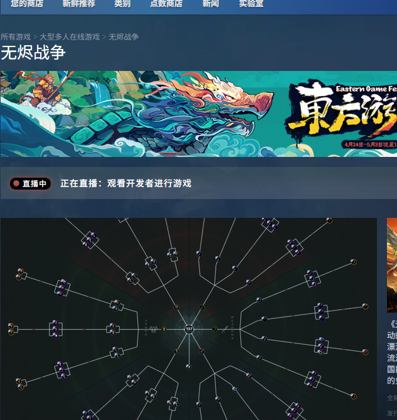Screen dimensions: 397x420
Task: Open the 实验室 labs tab
Action: point(251,4)
